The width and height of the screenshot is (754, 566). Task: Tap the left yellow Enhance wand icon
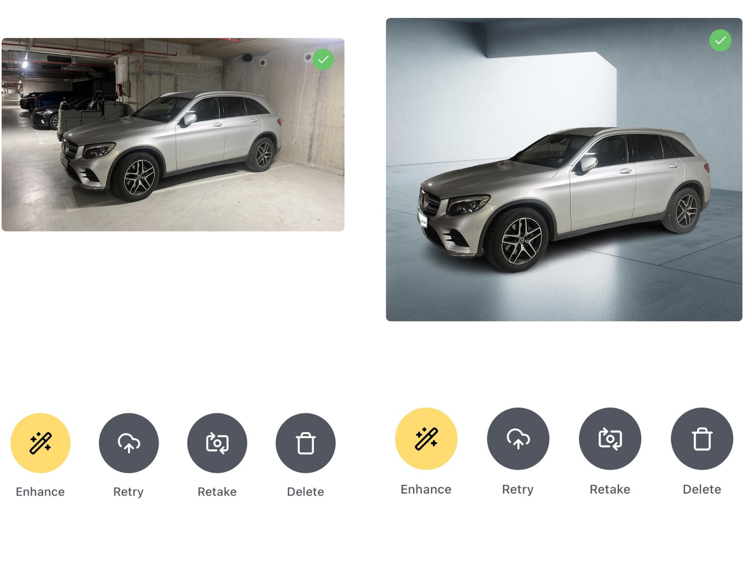point(41,443)
